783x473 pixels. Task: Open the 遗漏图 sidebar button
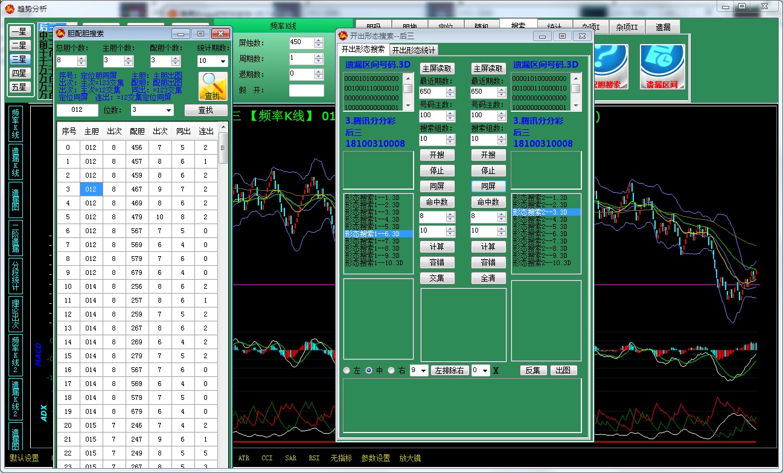coord(16,200)
